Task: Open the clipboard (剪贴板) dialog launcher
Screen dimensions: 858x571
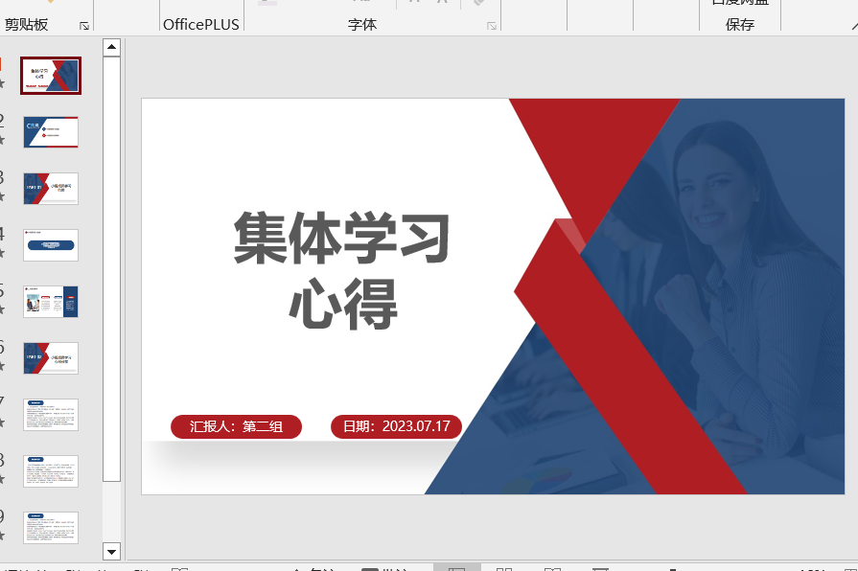Action: pyautogui.click(x=84, y=26)
